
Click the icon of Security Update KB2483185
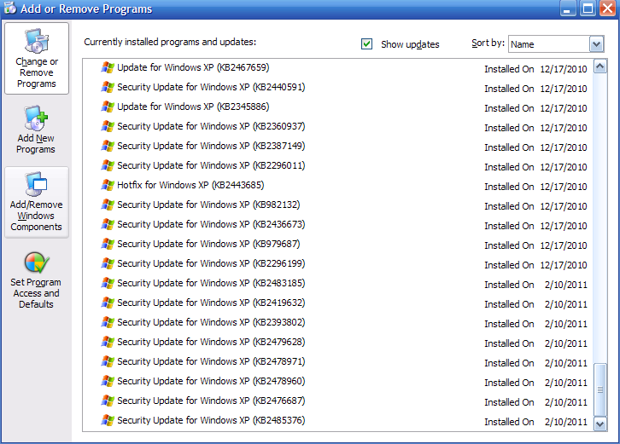click(107, 283)
